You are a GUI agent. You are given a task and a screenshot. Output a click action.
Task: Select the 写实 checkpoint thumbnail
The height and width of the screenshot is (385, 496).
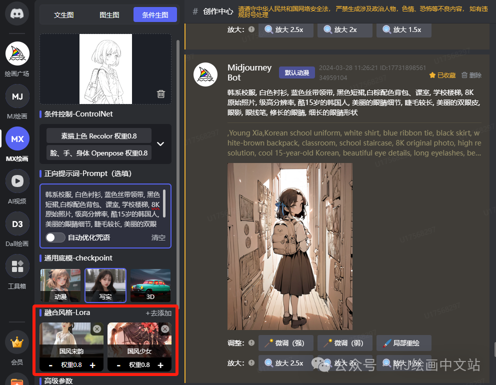105,285
